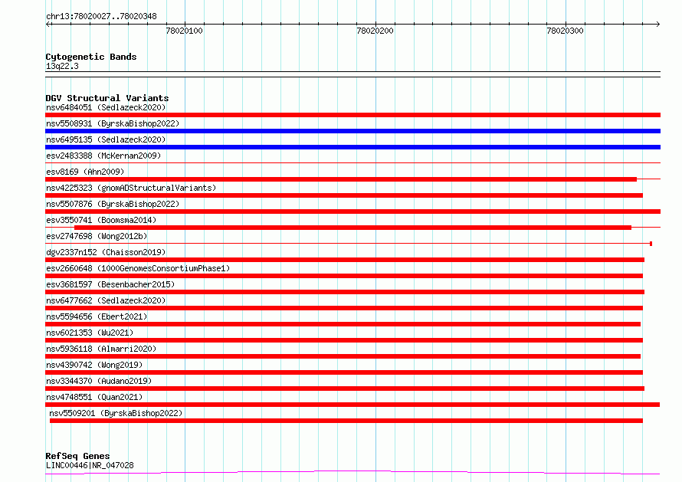Image resolution: width=682 pixels, height=482 pixels.
Task: Select variant nsv4225323 (gnomADStructuralVariants) label
Action: (131, 188)
